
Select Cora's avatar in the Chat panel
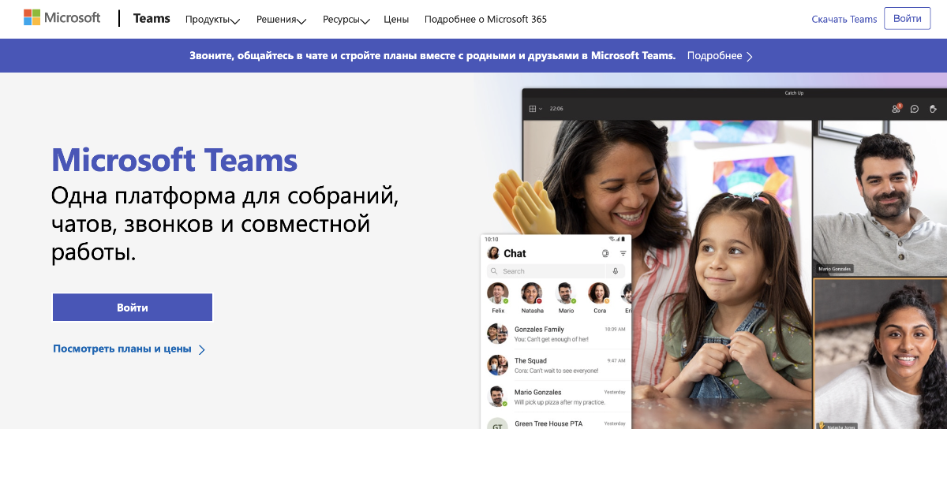coord(600,293)
